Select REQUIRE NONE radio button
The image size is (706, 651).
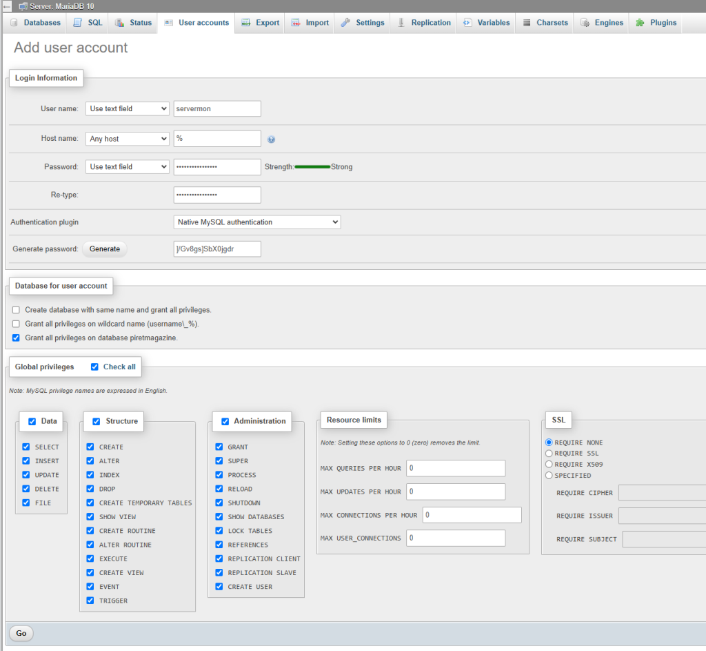pos(549,443)
